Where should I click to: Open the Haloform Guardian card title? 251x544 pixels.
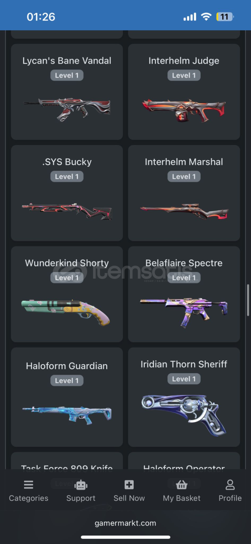coord(67,366)
